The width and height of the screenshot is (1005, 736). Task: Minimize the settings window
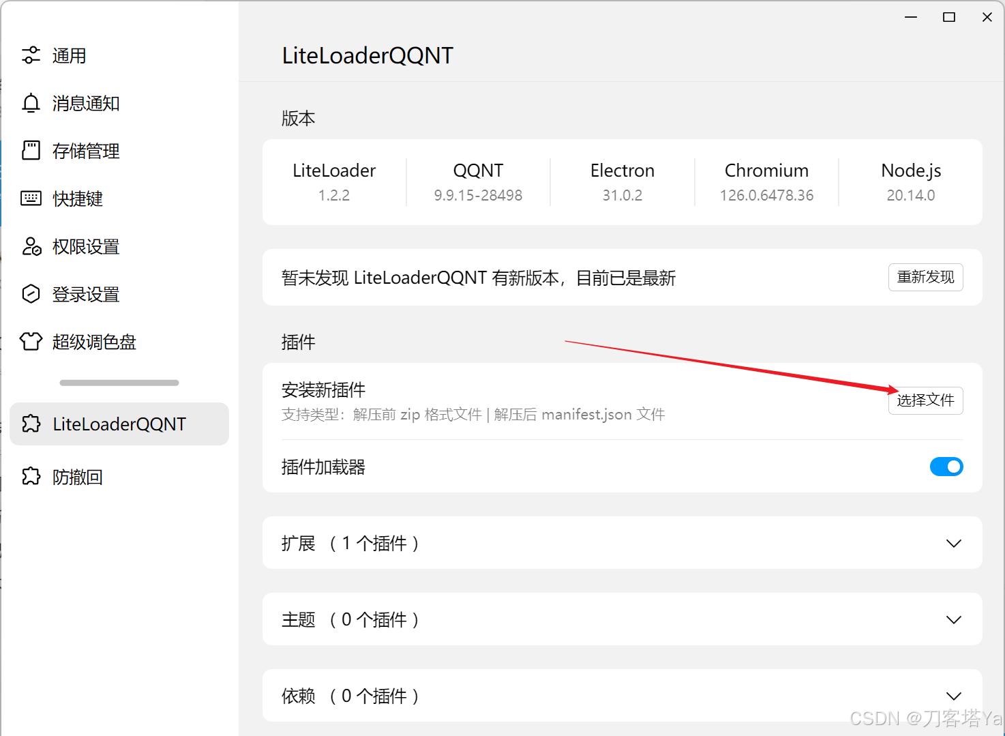[x=911, y=17]
